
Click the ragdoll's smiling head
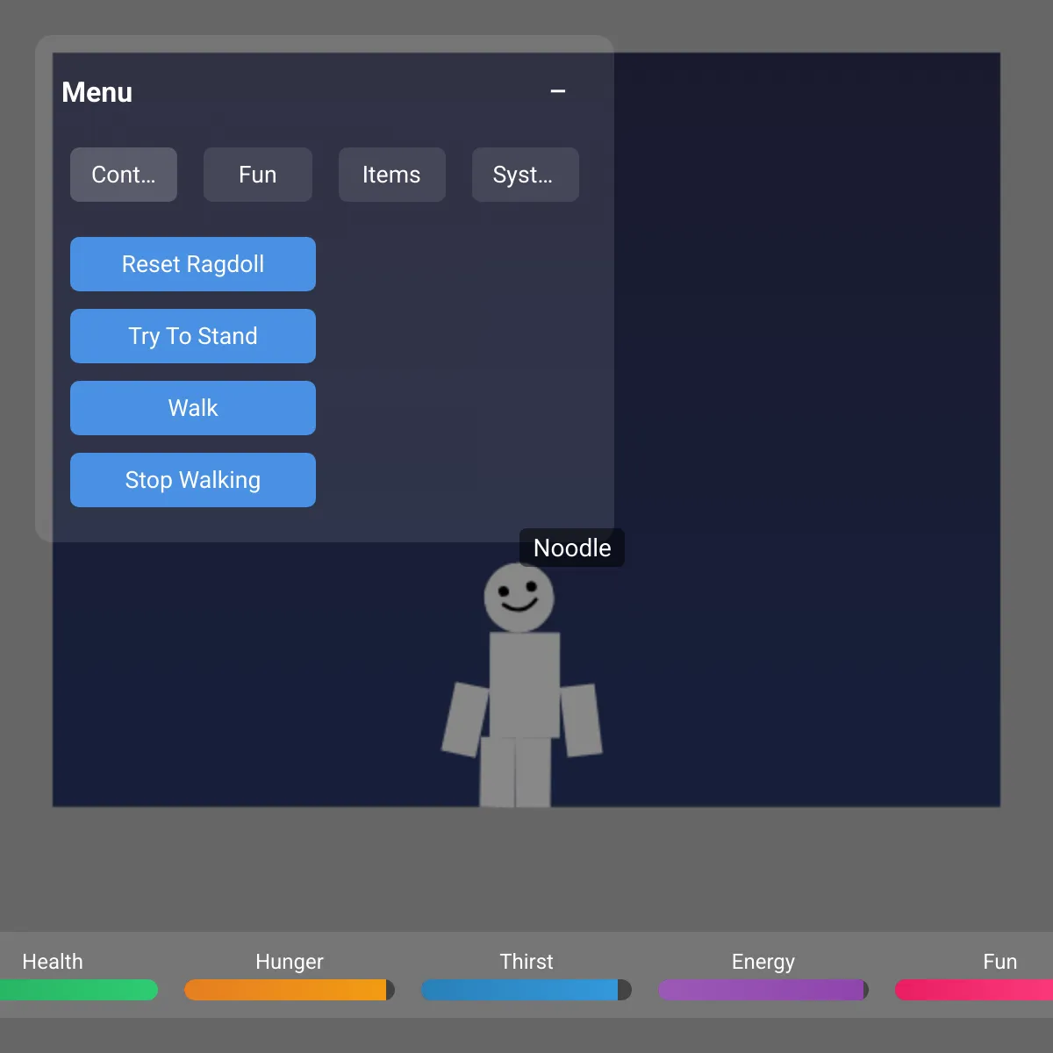(x=519, y=598)
